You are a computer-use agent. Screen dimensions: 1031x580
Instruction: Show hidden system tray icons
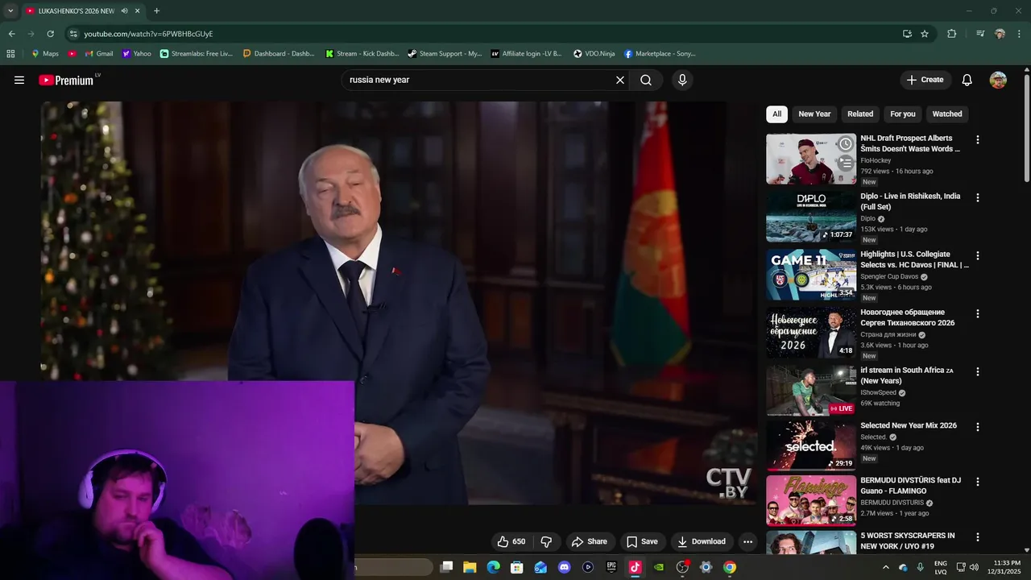(885, 567)
